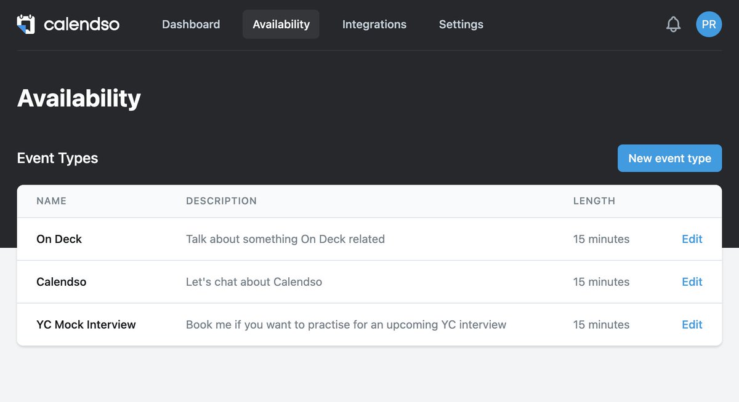Open the notifications bell
The height and width of the screenshot is (402, 739).
pos(674,25)
